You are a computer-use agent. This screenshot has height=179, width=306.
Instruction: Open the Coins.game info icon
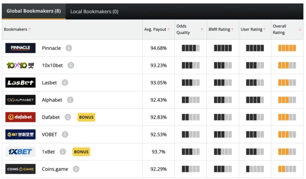(x=76, y=169)
